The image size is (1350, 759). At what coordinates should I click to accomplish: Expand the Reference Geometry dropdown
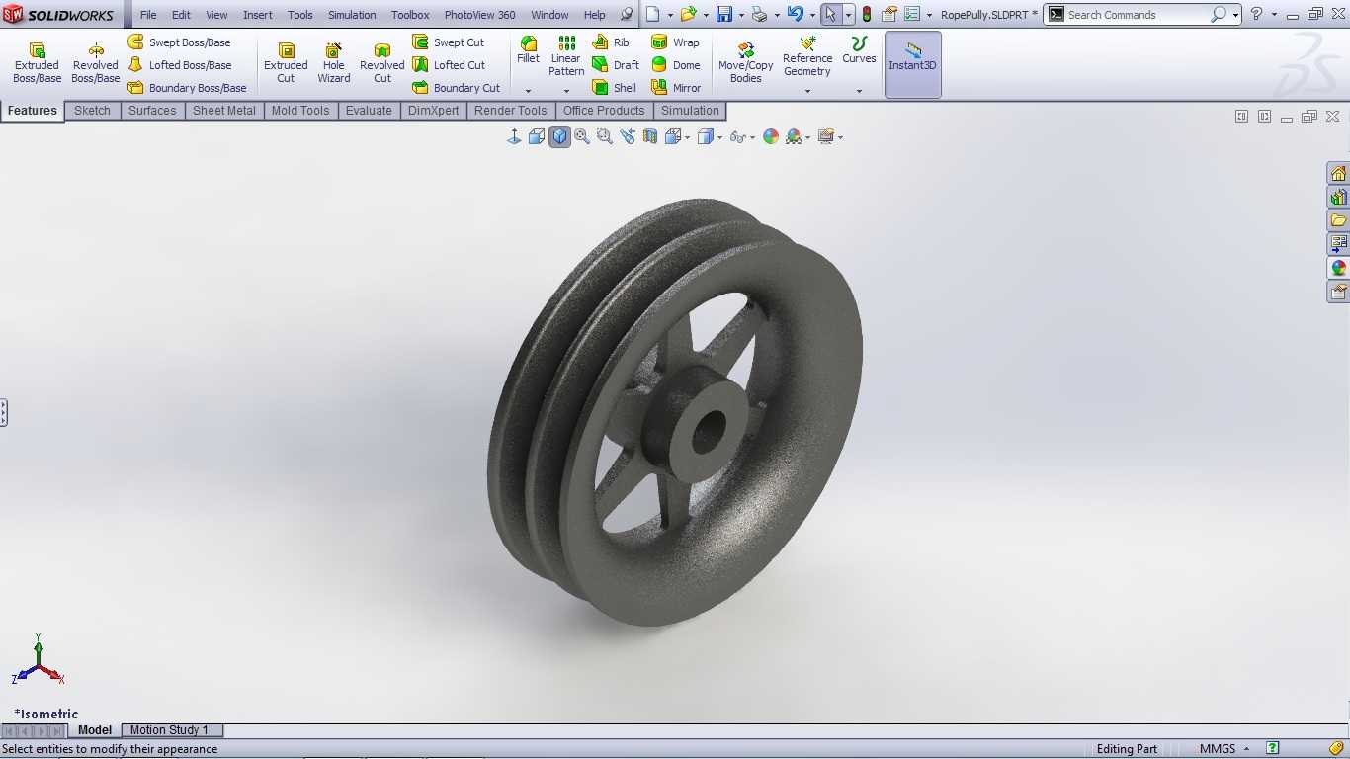[x=807, y=91]
